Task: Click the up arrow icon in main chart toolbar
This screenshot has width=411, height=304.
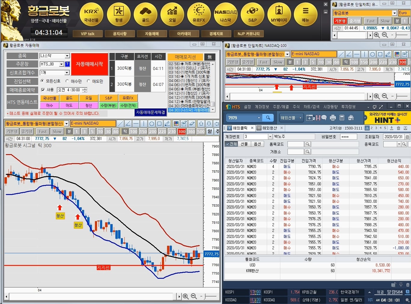Action: click(x=201, y=123)
